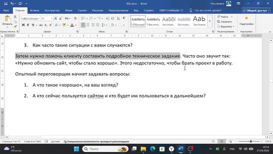Toggle print layout view in status bar
Viewport: 273px width, 154px height.
coord(221,142)
